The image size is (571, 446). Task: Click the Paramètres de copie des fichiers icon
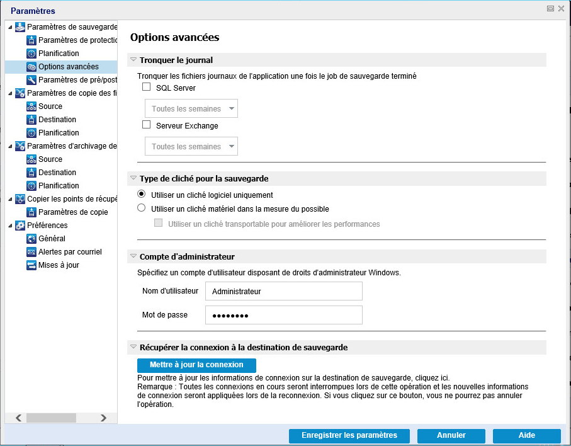tap(20, 93)
